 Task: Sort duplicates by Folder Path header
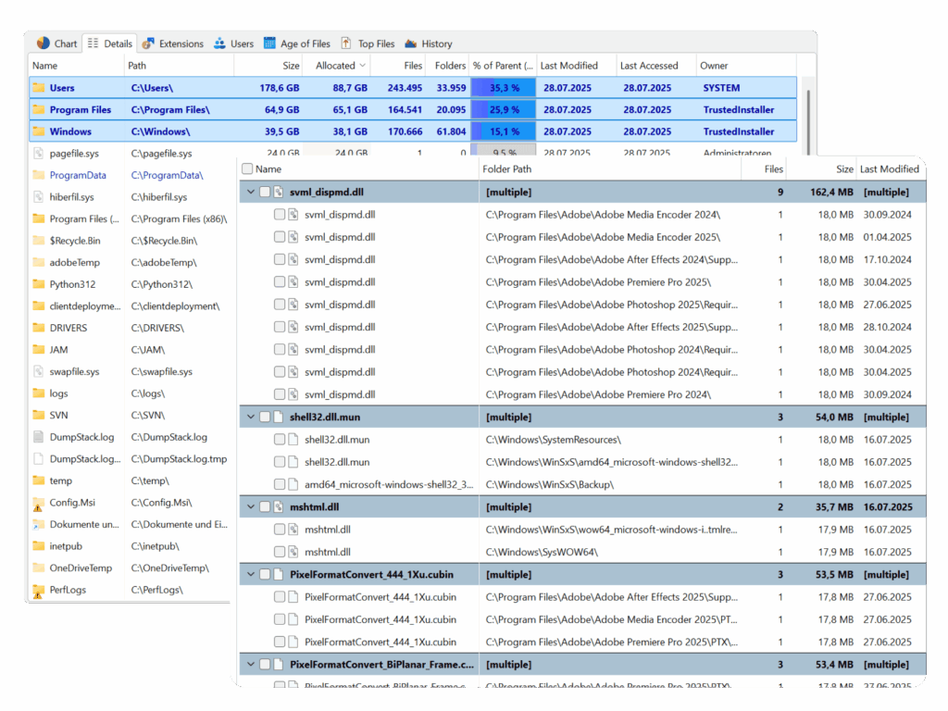pos(610,168)
